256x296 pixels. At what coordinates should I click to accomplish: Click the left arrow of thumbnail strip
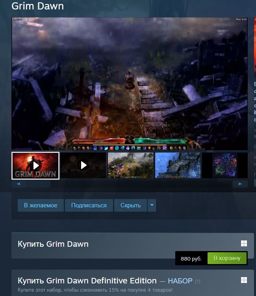pos(19,184)
